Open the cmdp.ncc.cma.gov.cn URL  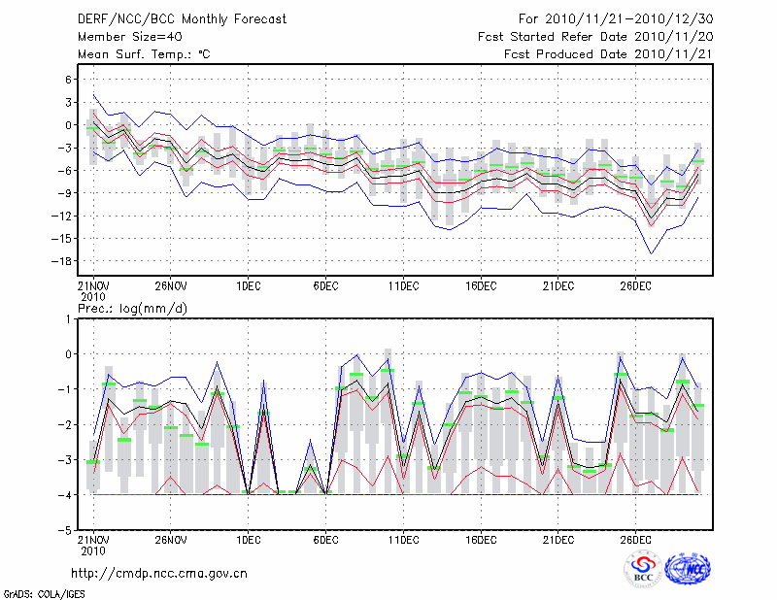(x=159, y=574)
